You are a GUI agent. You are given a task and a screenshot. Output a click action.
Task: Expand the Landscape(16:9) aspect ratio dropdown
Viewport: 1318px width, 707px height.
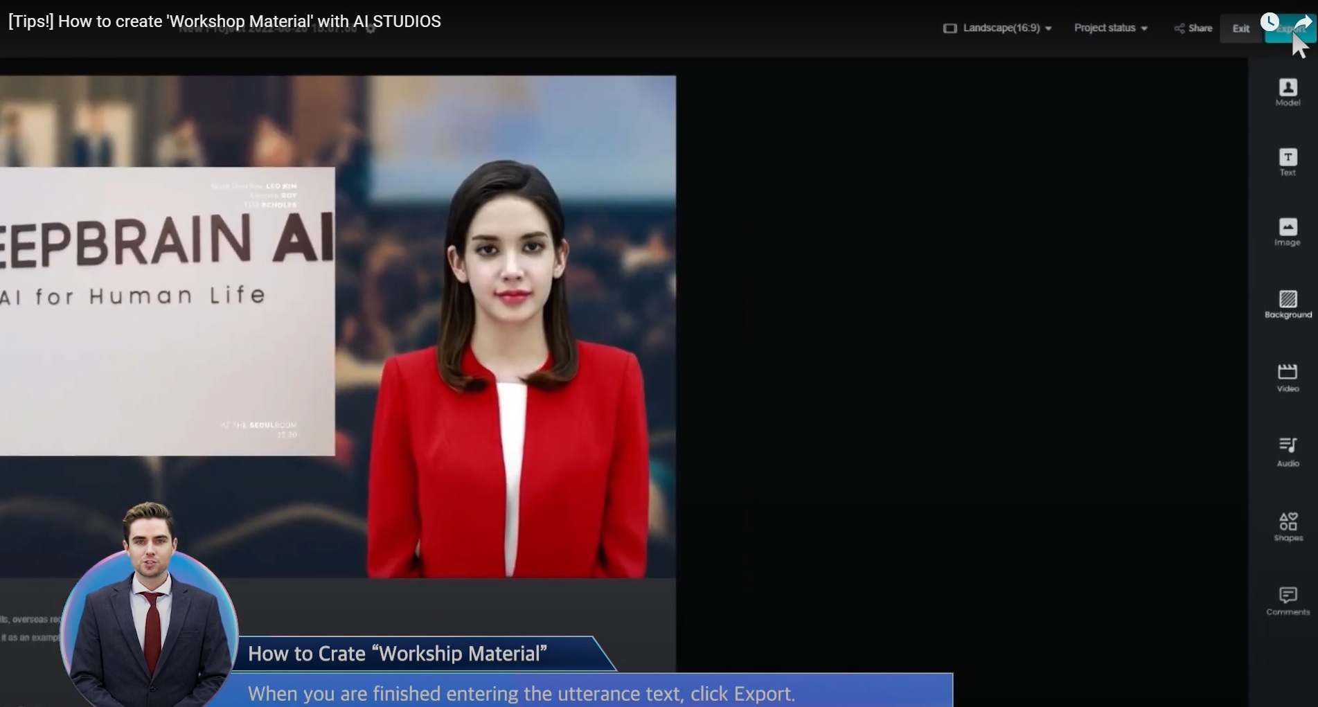pyautogui.click(x=997, y=28)
